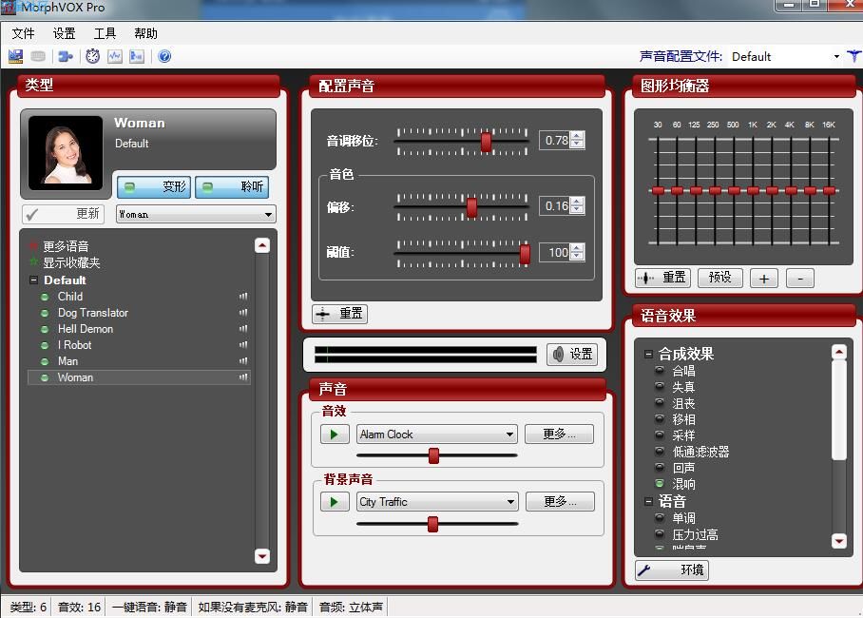The height and width of the screenshot is (618, 863).
Task: Click signal bars icon on Woman row
Action: click(x=243, y=377)
